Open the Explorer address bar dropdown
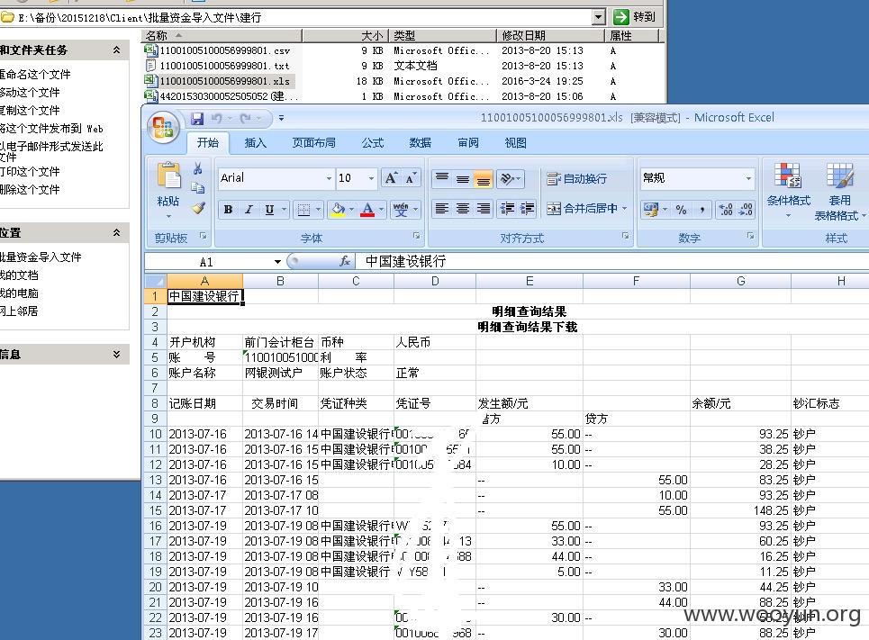Image resolution: width=869 pixels, height=640 pixels. (x=598, y=17)
